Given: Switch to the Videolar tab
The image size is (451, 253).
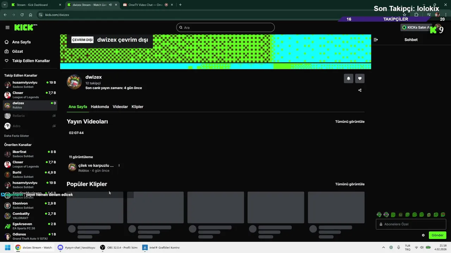Looking at the screenshot, I should tap(120, 106).
